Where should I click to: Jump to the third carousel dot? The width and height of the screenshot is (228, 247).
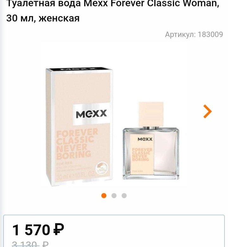point(124,196)
